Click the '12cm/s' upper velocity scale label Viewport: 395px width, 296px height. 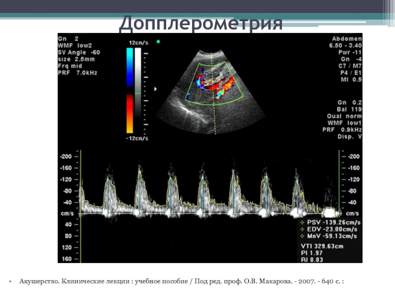(139, 43)
